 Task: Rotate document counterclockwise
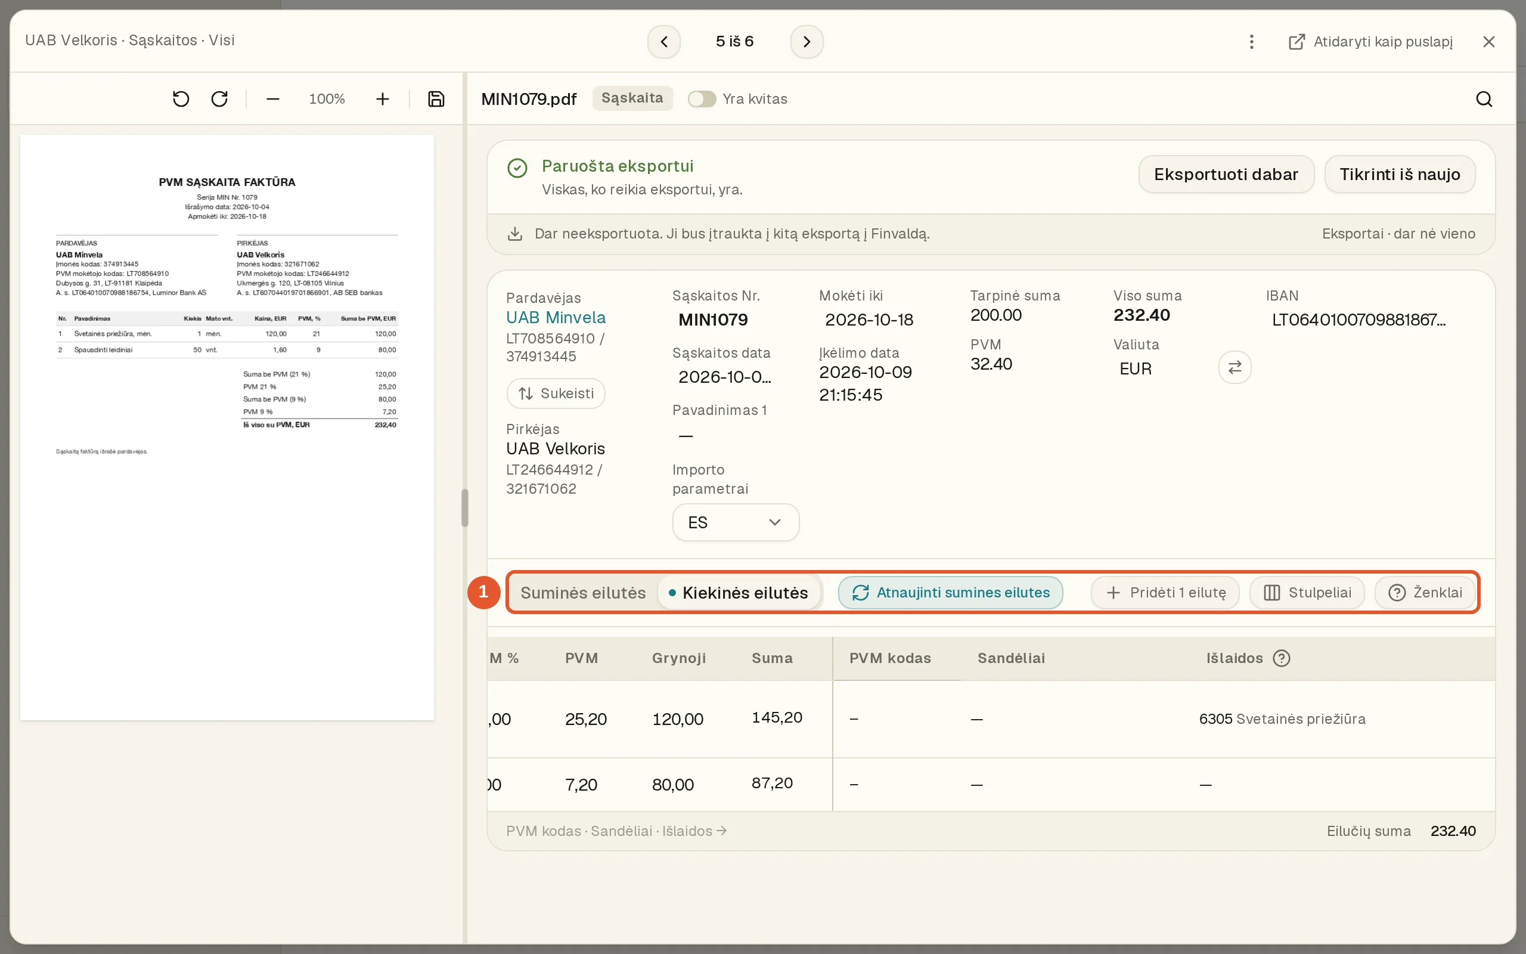(x=181, y=99)
